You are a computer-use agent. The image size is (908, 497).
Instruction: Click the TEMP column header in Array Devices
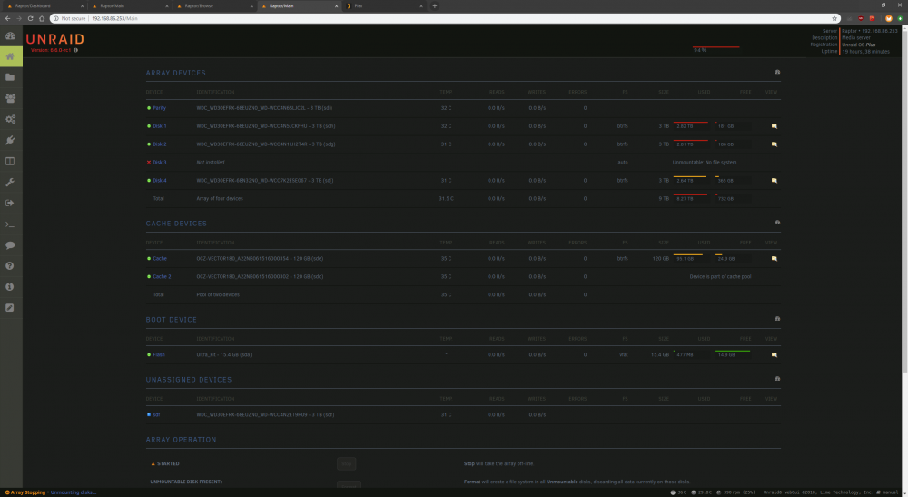pos(446,92)
